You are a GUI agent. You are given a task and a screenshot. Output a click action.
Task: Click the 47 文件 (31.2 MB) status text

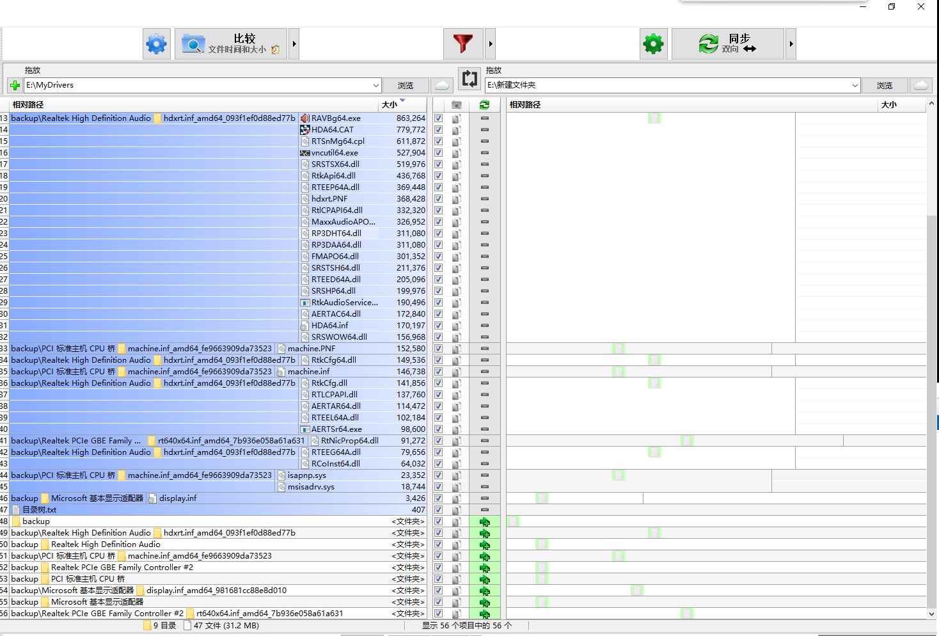(x=226, y=626)
